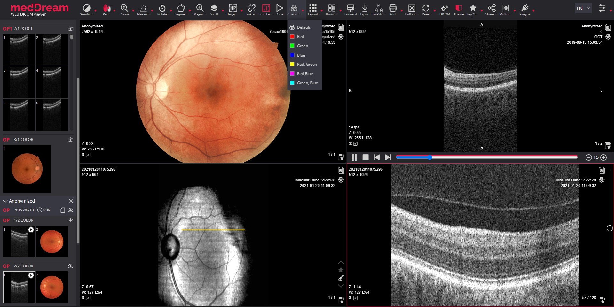Click the Reset tool icon

pyautogui.click(x=426, y=8)
